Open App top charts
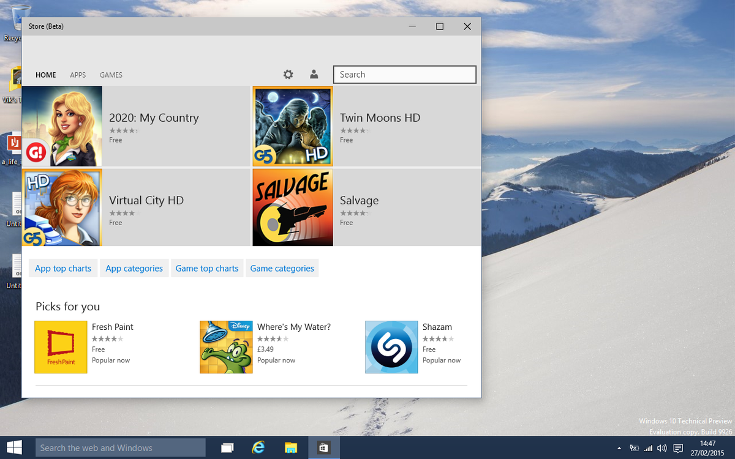The height and width of the screenshot is (459, 735). coord(63,268)
